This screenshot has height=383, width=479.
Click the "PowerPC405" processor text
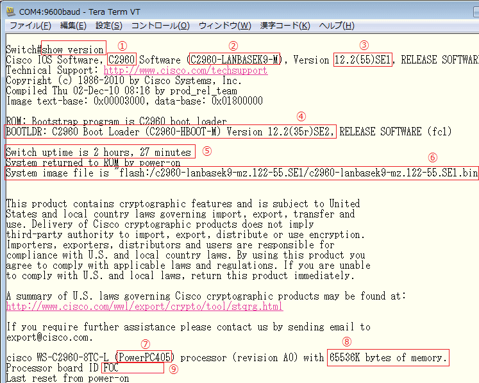pyautogui.click(x=144, y=357)
